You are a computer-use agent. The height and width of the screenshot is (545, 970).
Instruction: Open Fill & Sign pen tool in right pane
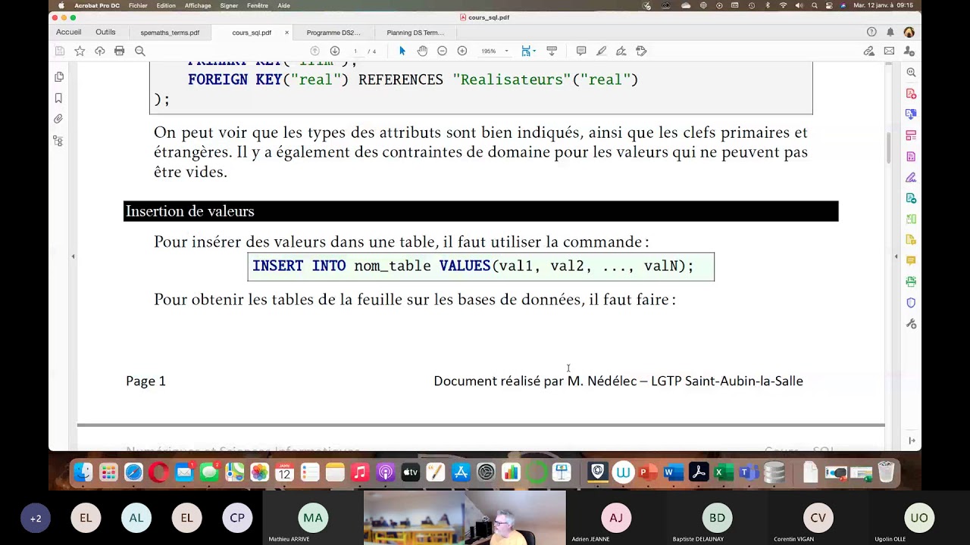point(911,178)
